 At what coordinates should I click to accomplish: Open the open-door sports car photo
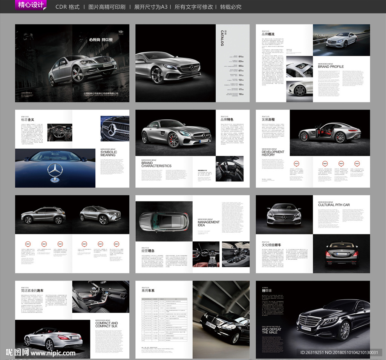click(330, 133)
